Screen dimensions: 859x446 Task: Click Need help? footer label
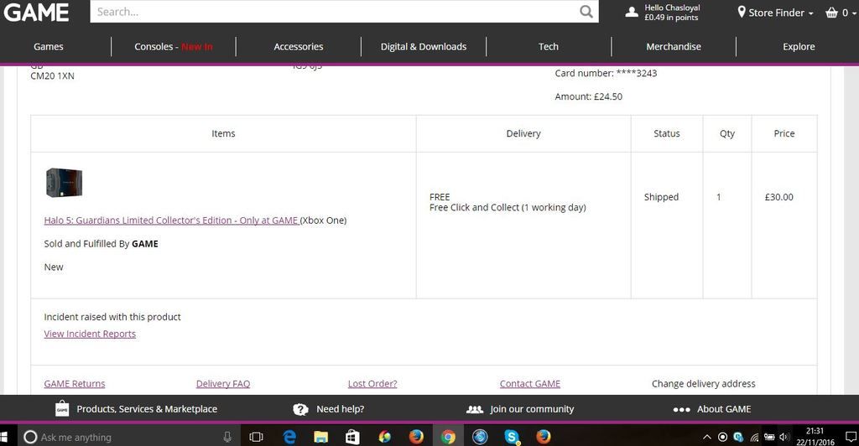tap(341, 409)
